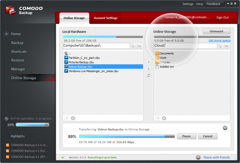Click the new folder icon under Online Storage list
This screenshot has height=163, width=240.
pos(164,118)
